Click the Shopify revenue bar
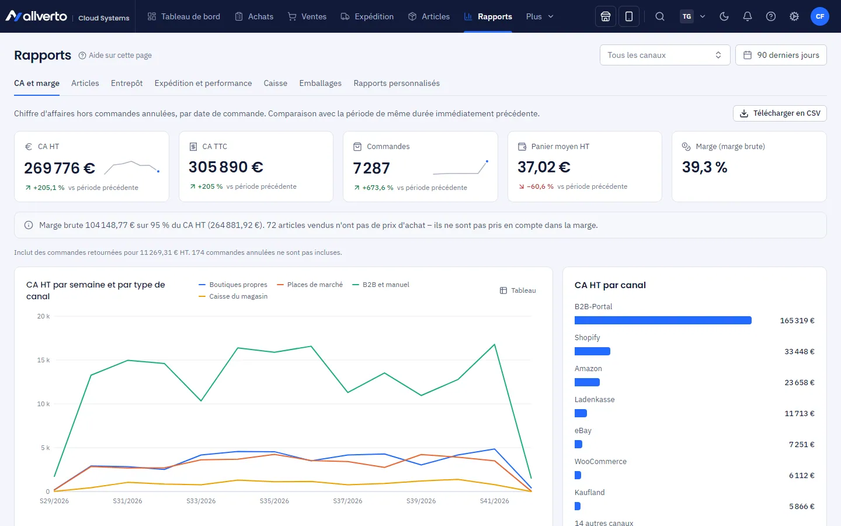The width and height of the screenshot is (841, 526). pyautogui.click(x=592, y=351)
